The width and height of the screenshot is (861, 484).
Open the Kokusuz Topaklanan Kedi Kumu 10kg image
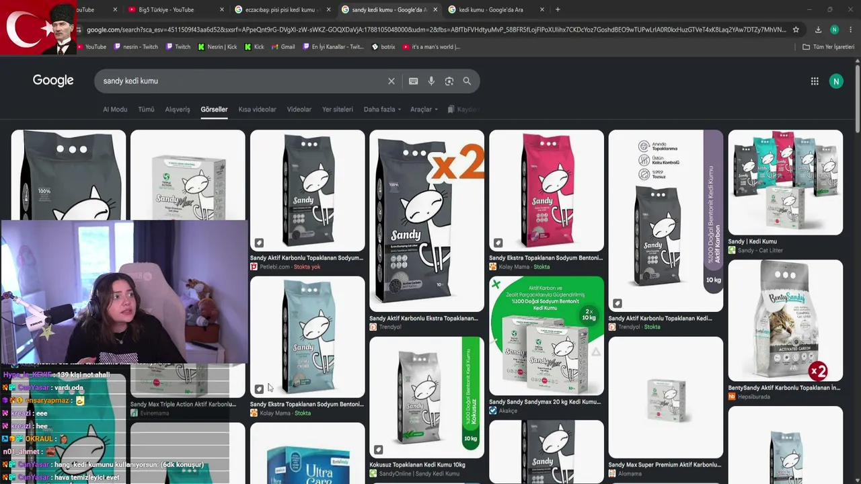coord(426,397)
